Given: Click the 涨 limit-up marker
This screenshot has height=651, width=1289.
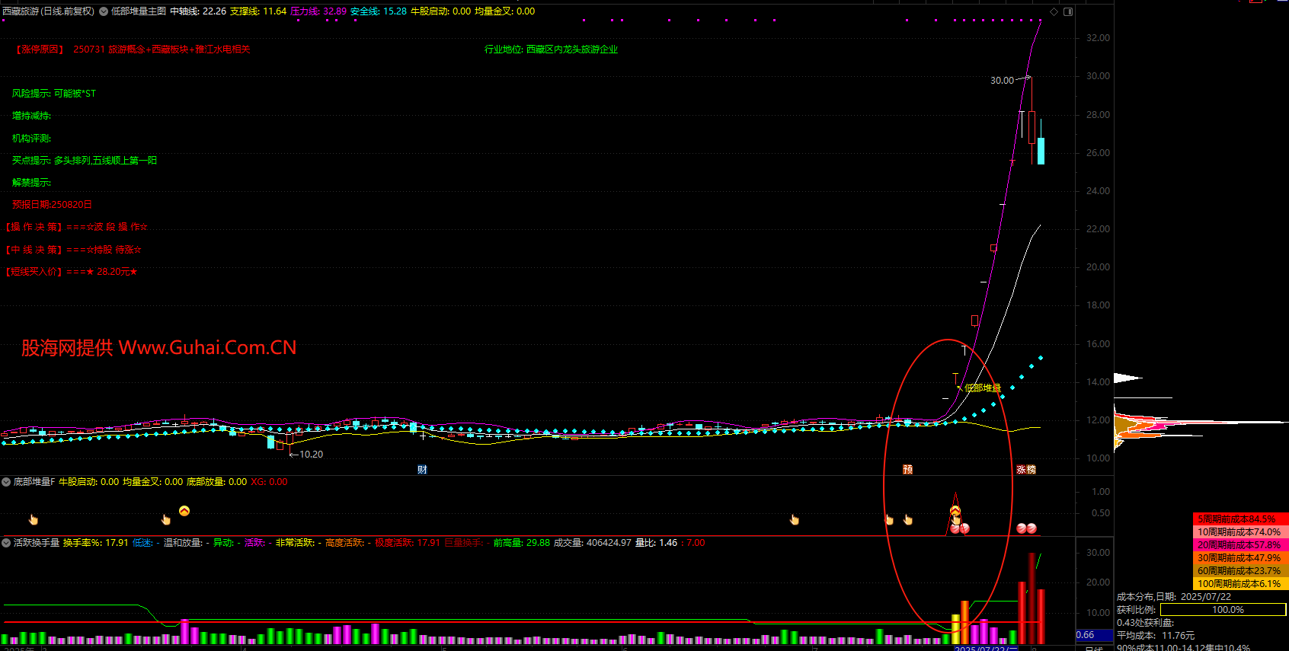Looking at the screenshot, I should coord(1021,470).
